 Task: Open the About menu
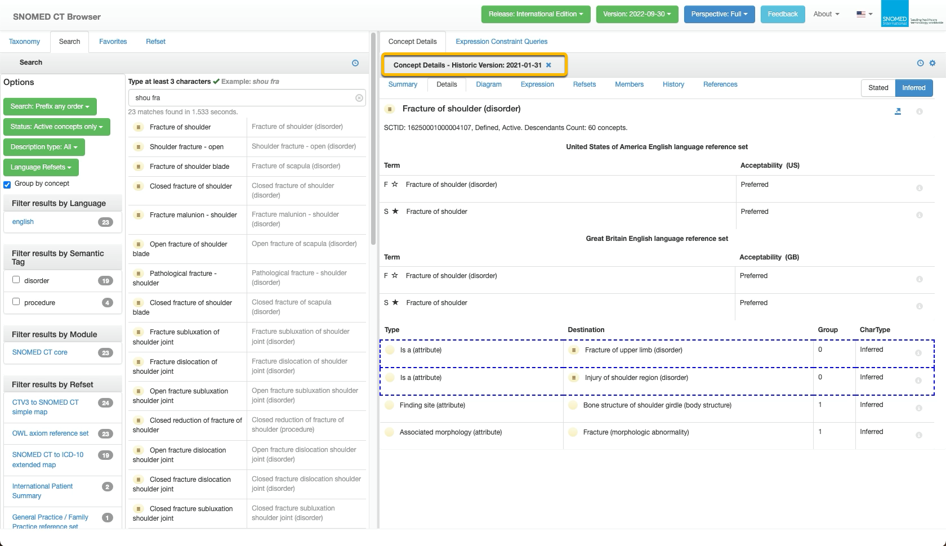point(826,14)
